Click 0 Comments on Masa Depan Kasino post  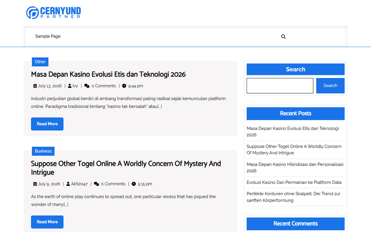pos(104,86)
